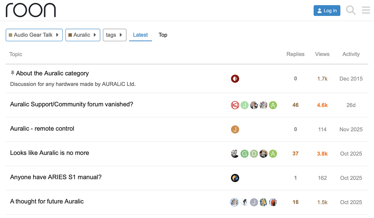This screenshot has width=374, height=218.
Task: Click the dark red avatar on About Auralic row
Action: (235, 79)
